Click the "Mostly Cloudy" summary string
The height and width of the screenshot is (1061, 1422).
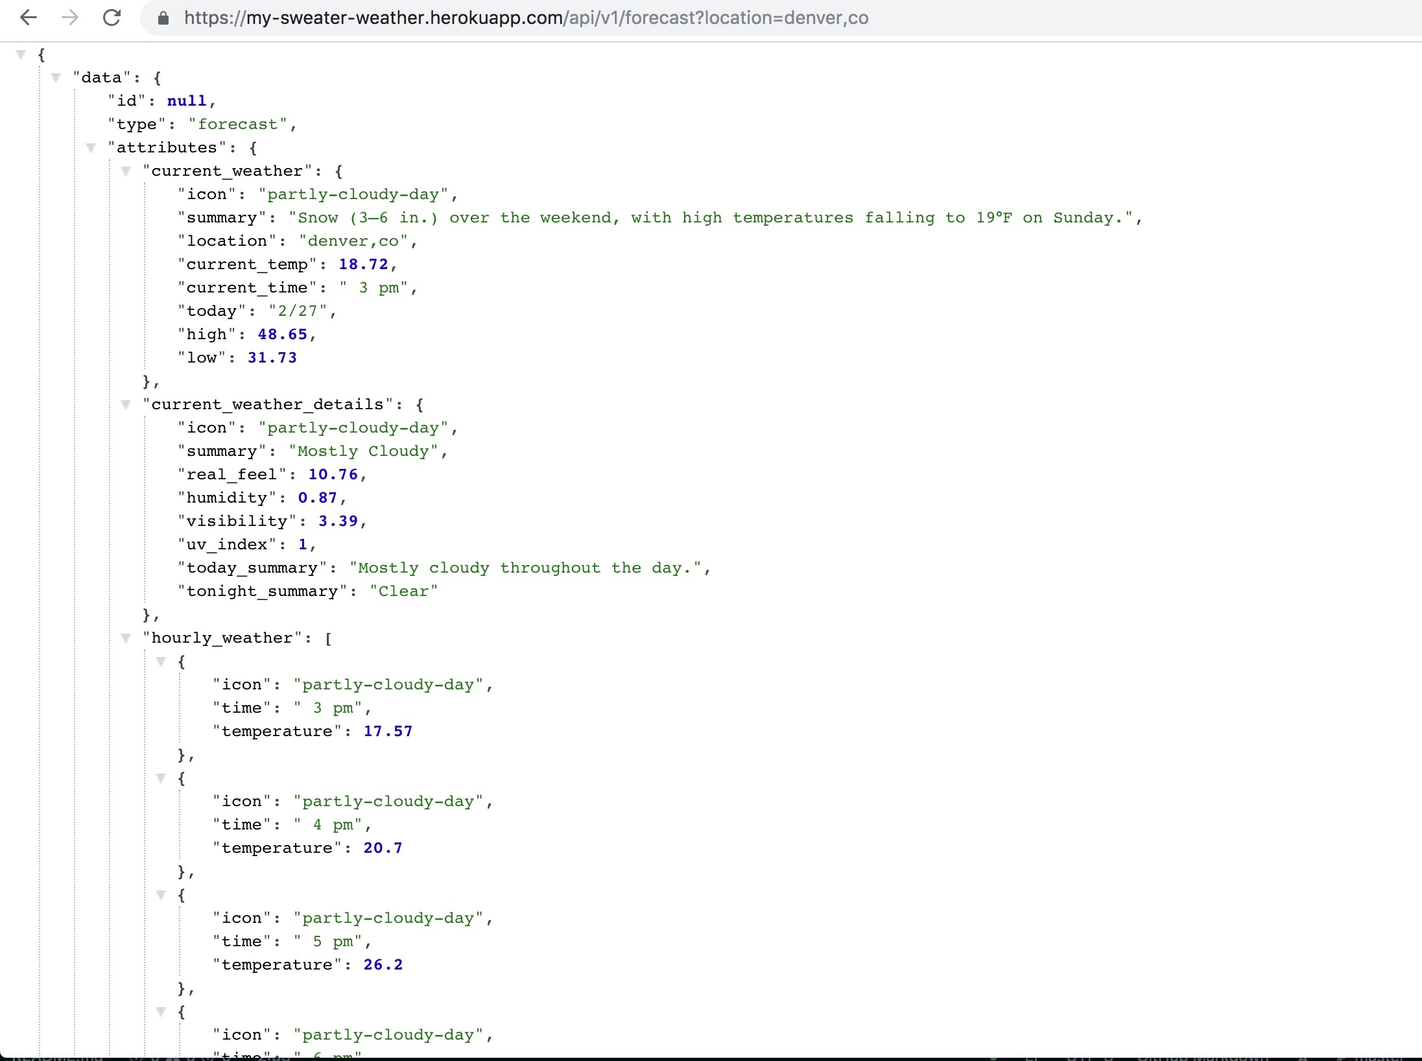coord(363,451)
